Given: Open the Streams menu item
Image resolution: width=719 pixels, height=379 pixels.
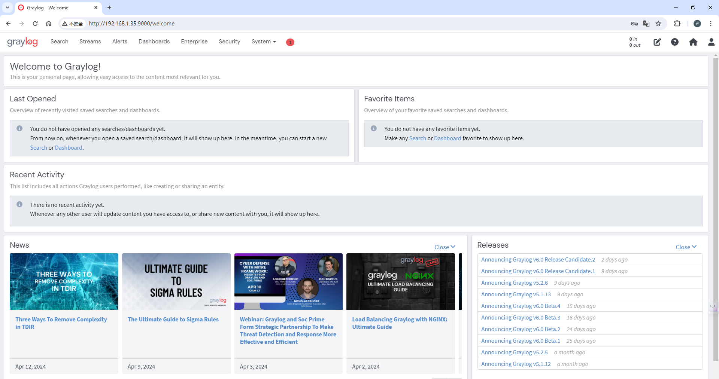Looking at the screenshot, I should pyautogui.click(x=90, y=42).
